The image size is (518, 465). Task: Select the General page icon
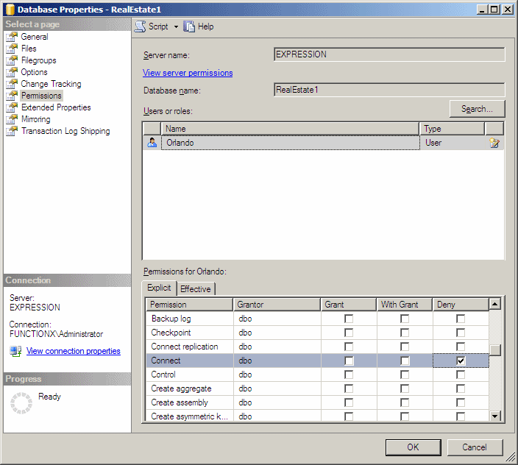(12, 37)
